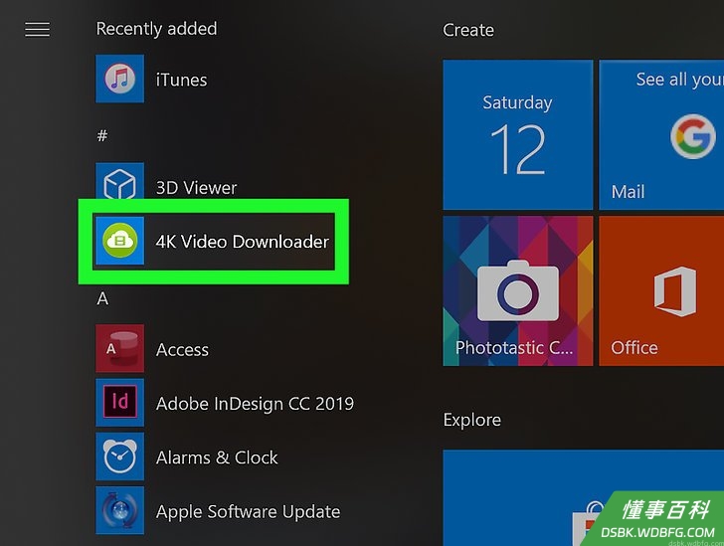
Task: Click the 4K Video Downloader cloud icon
Action: tap(120, 241)
